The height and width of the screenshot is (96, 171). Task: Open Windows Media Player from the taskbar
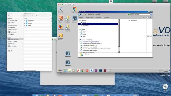tap(74, 71)
